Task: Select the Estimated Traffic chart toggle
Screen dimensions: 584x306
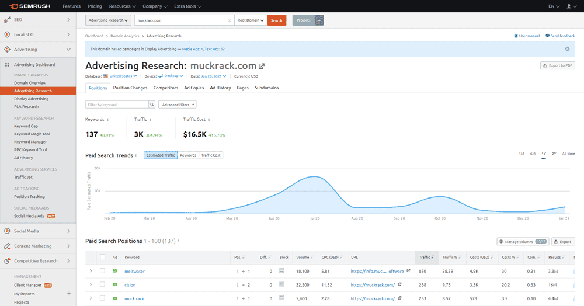Action: [161, 155]
